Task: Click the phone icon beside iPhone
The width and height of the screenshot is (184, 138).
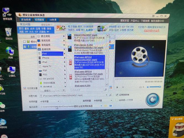Action: click(x=40, y=58)
